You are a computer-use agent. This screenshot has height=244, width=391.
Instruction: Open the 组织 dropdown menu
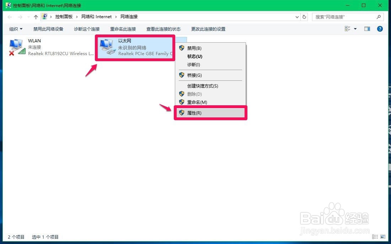(x=15, y=29)
